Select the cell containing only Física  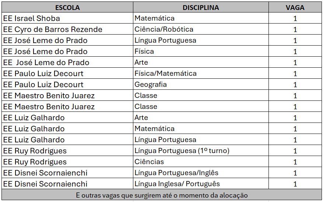pyautogui.click(x=144, y=52)
